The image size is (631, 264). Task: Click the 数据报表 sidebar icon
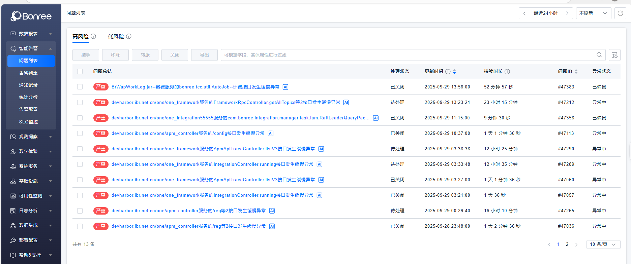[x=13, y=34]
